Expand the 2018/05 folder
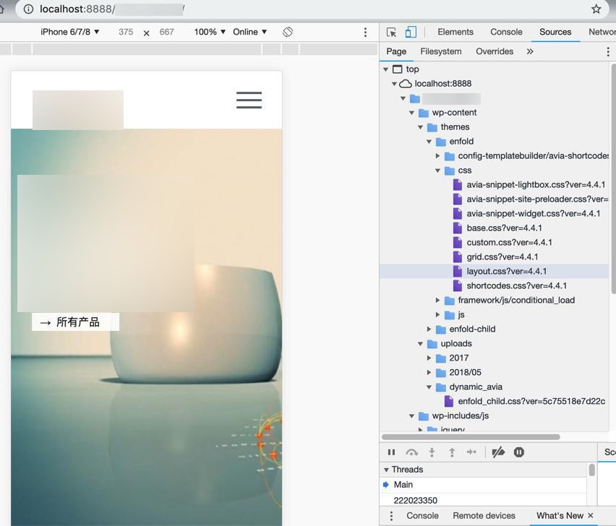Viewport: 616px width, 526px height. [429, 373]
